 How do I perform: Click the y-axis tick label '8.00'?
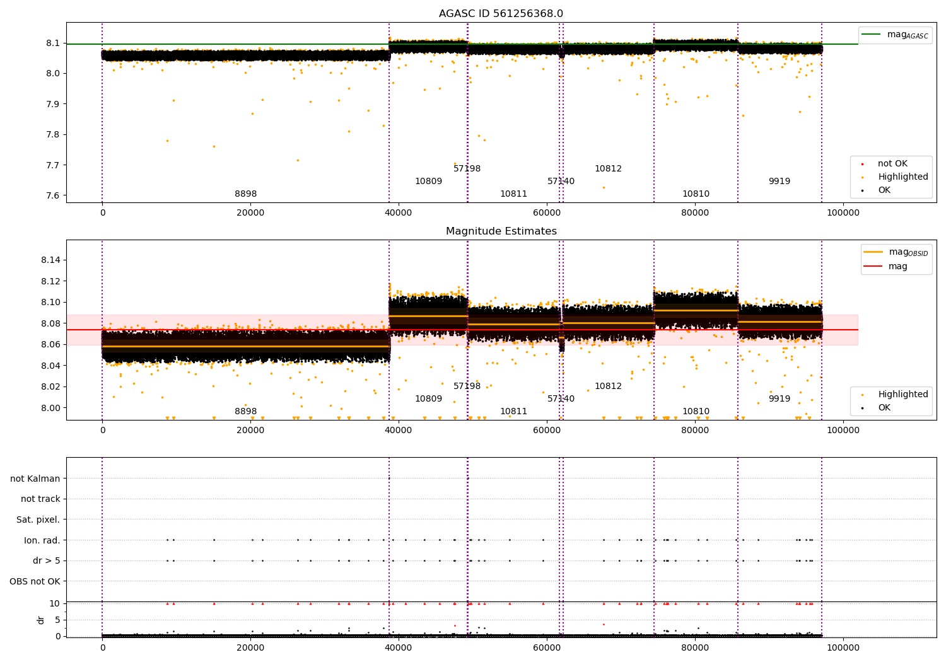51,408
